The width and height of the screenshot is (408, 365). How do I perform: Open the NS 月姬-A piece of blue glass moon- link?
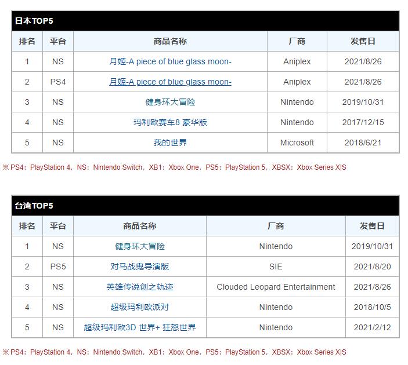170,61
